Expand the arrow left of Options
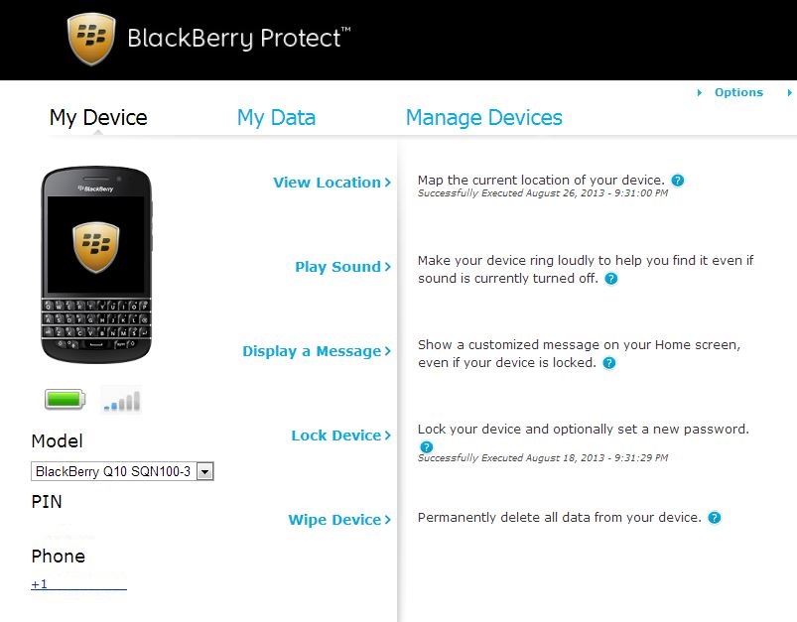 699,91
